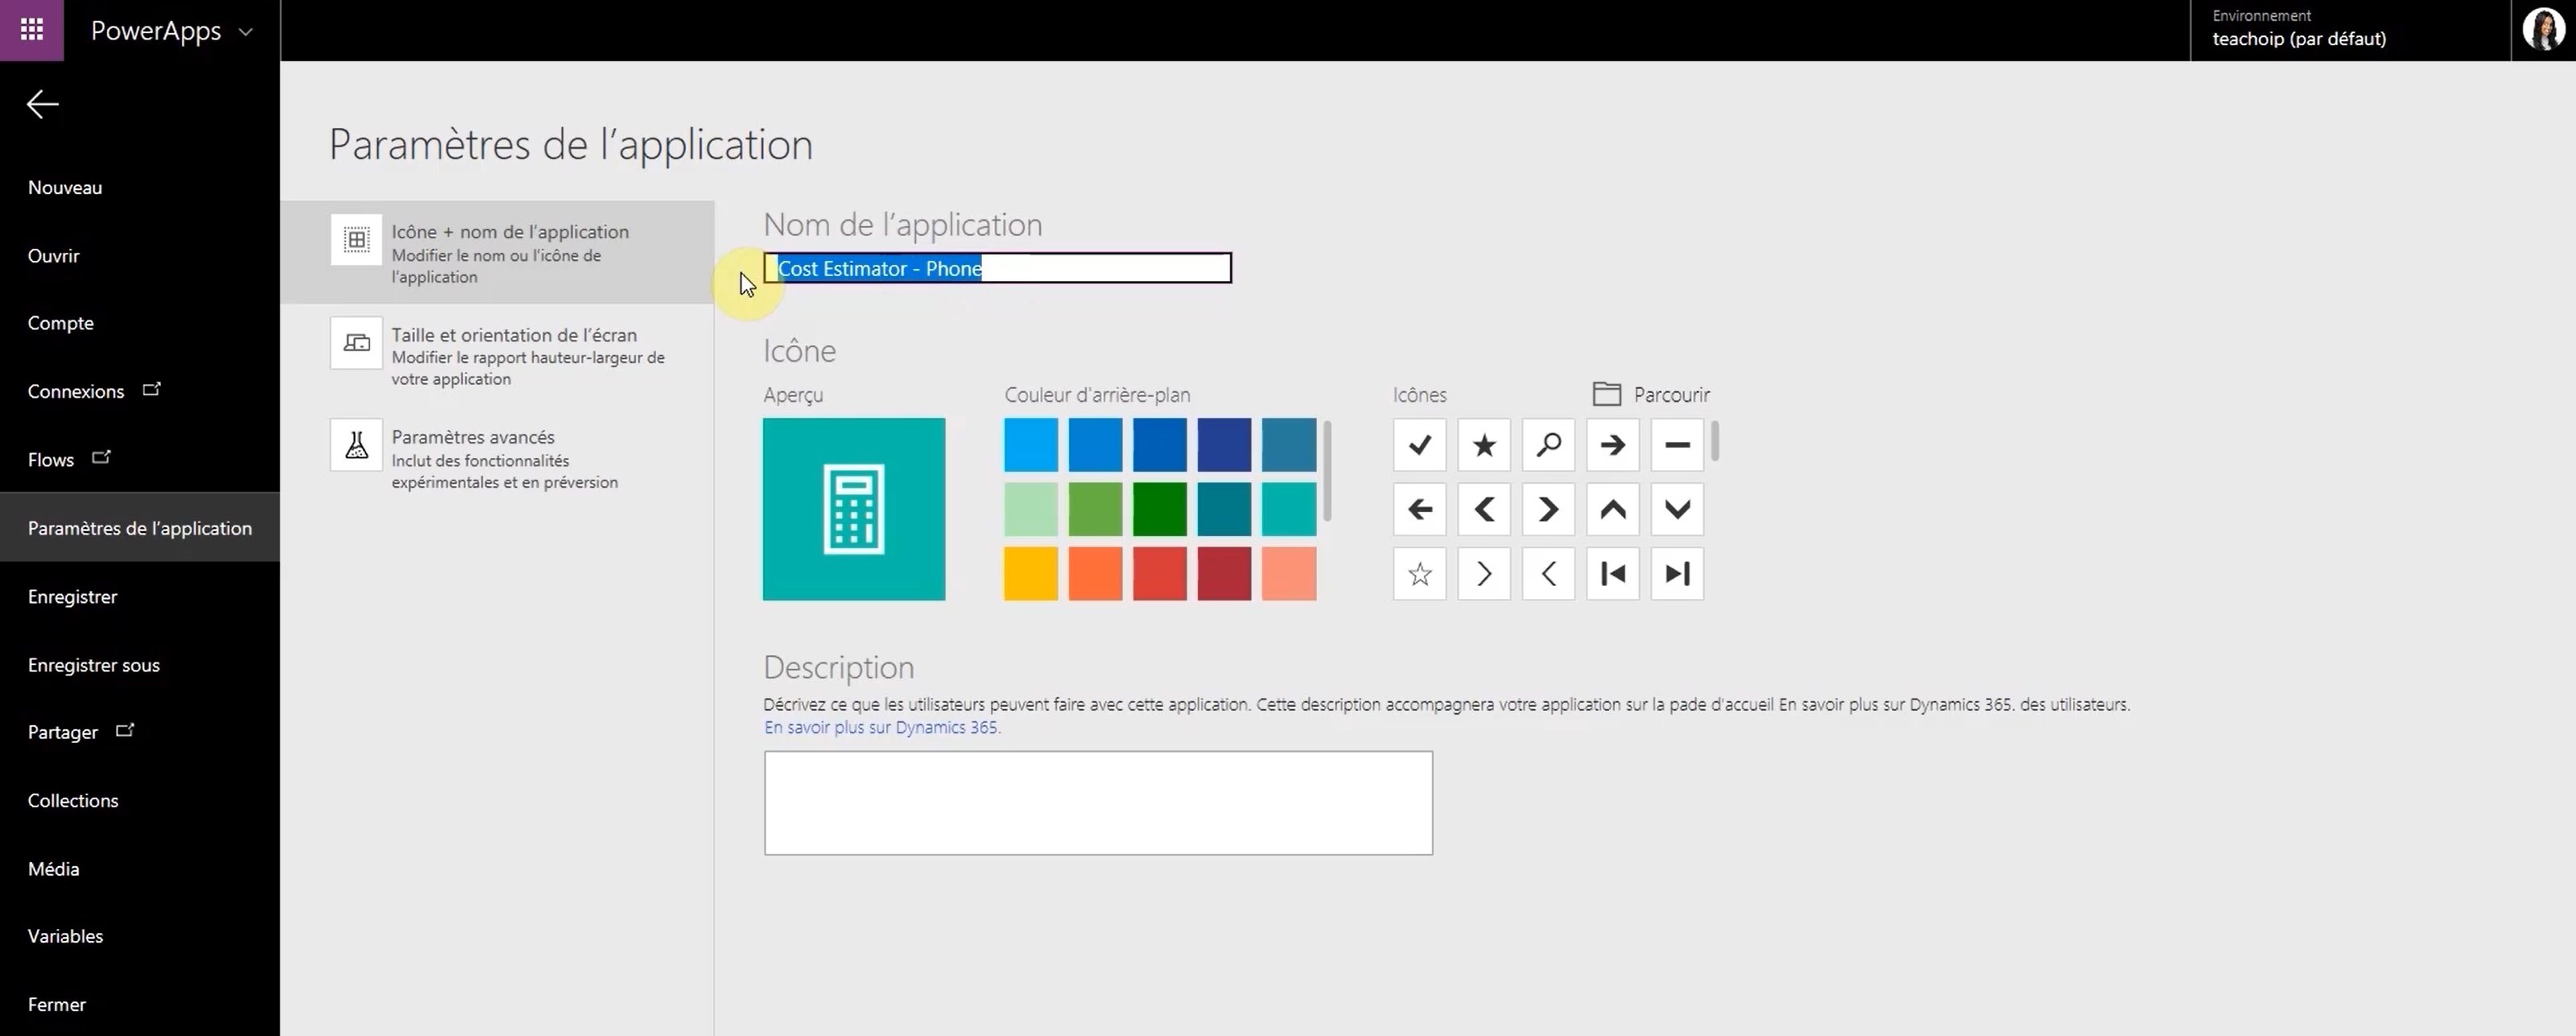The width and height of the screenshot is (2576, 1036).
Task: Select Nouveau in the sidebar
Action: 65,187
